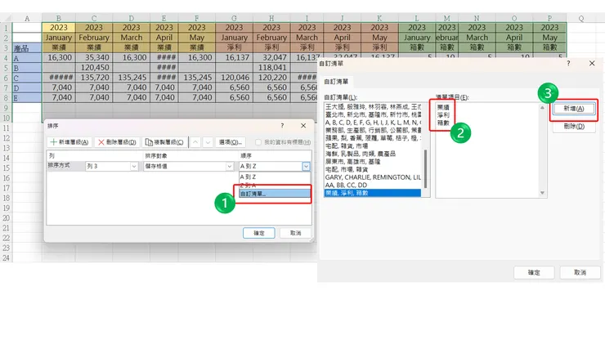This screenshot has height=340, width=605.
Task: Click the cell containing 135,720
Action: pyautogui.click(x=94, y=78)
